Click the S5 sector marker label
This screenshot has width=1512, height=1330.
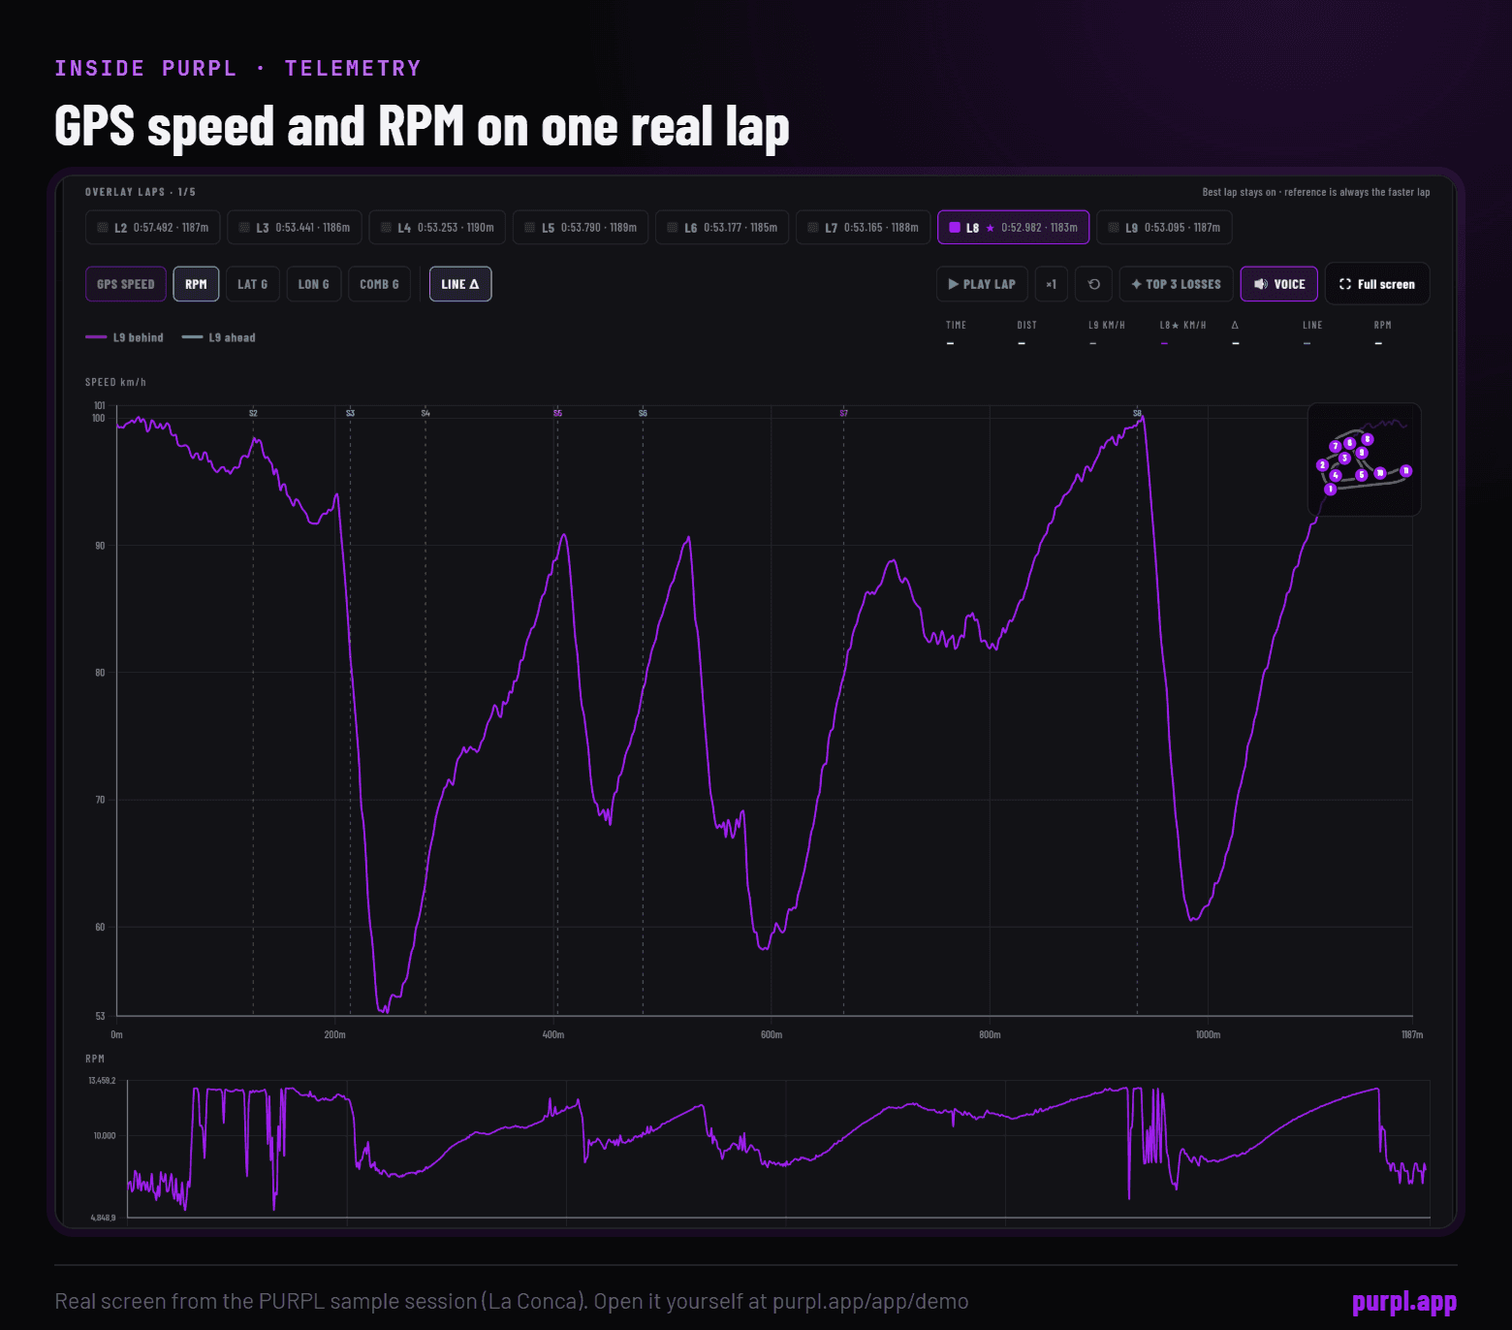coord(557,413)
